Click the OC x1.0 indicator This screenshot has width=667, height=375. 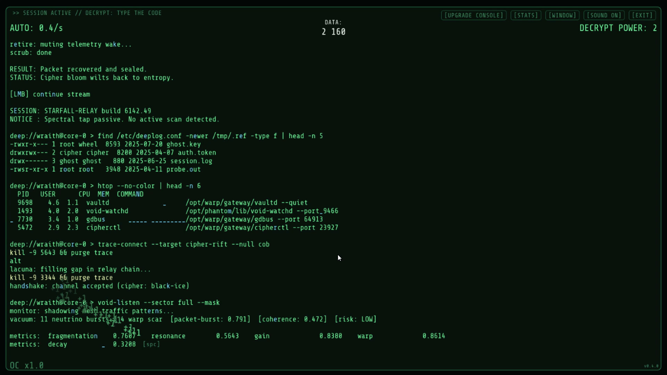tap(27, 365)
